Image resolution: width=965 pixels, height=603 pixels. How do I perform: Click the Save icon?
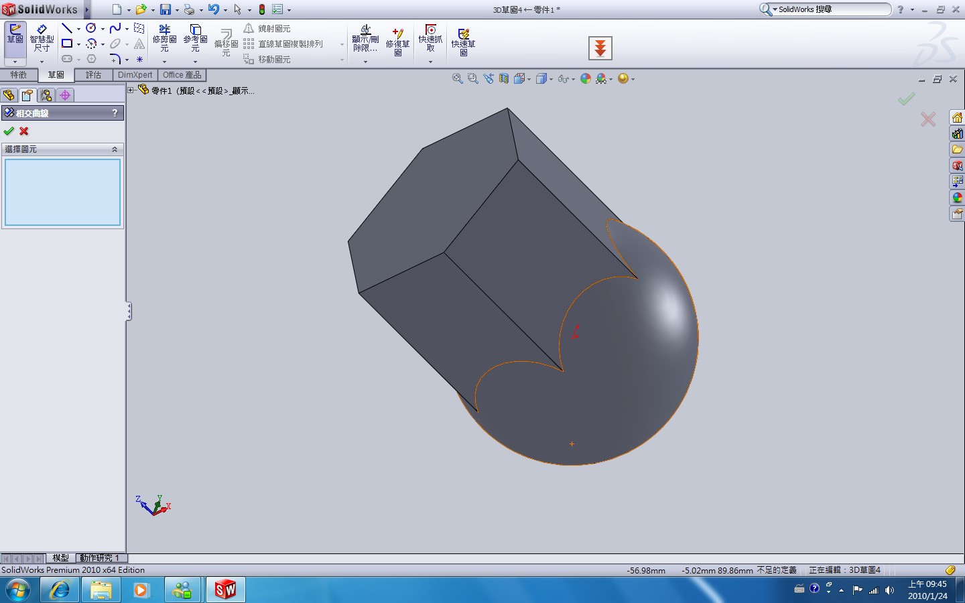pos(165,9)
